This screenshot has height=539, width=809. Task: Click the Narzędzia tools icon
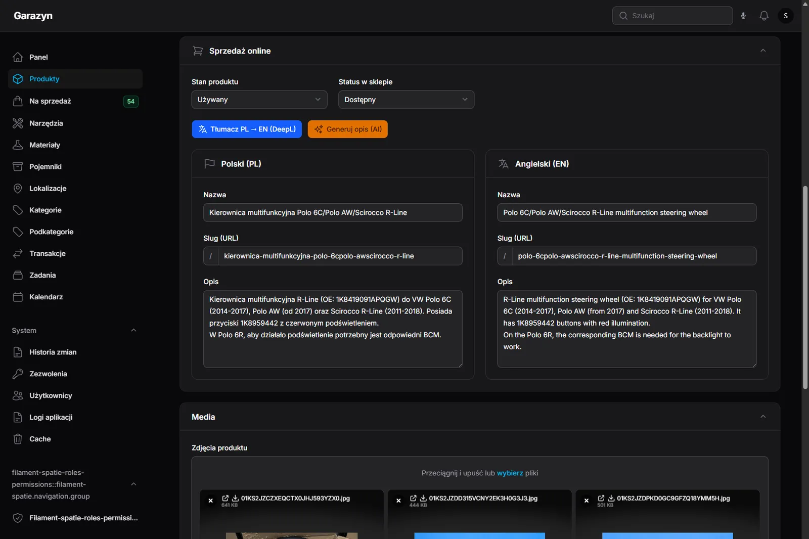[x=18, y=123]
